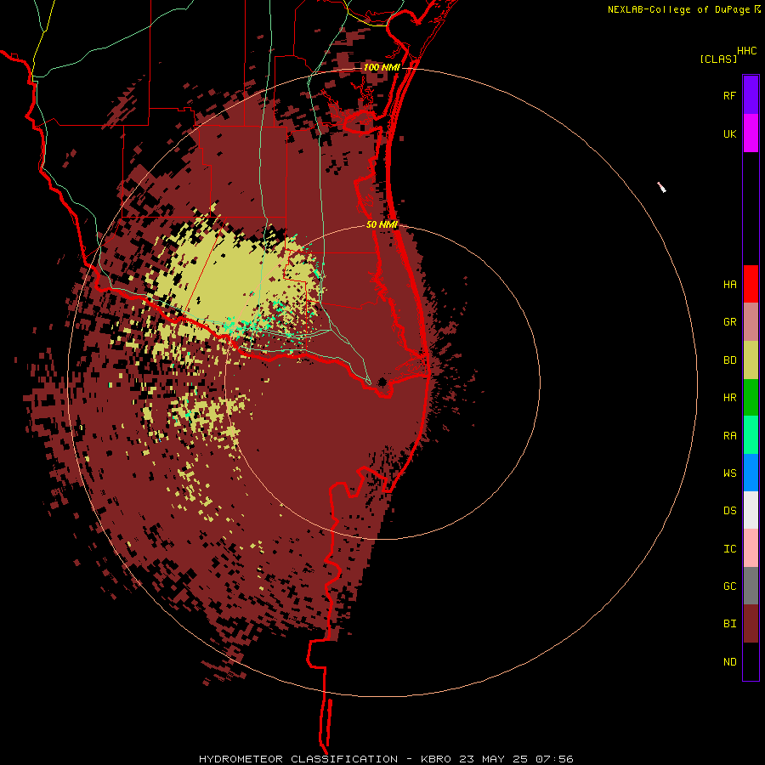Click the HA red legend swatch
Image resolution: width=765 pixels, height=765 pixels.
pyautogui.click(x=751, y=284)
